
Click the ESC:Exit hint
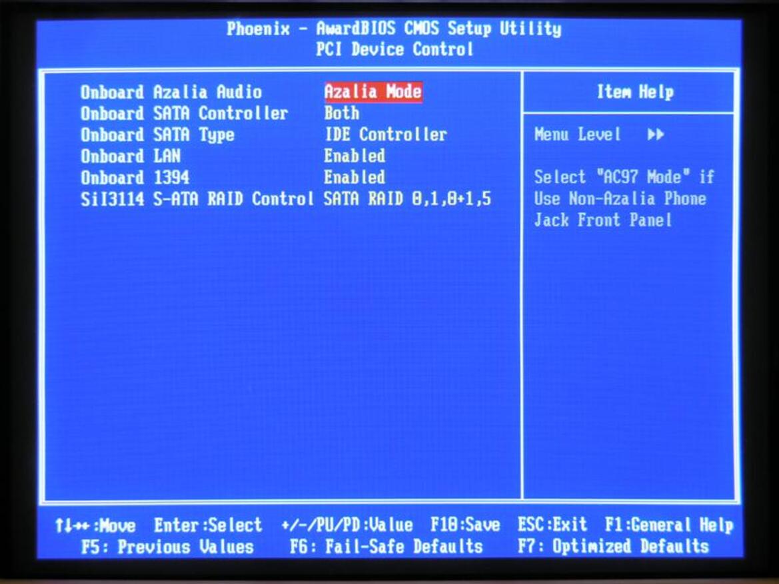552,525
